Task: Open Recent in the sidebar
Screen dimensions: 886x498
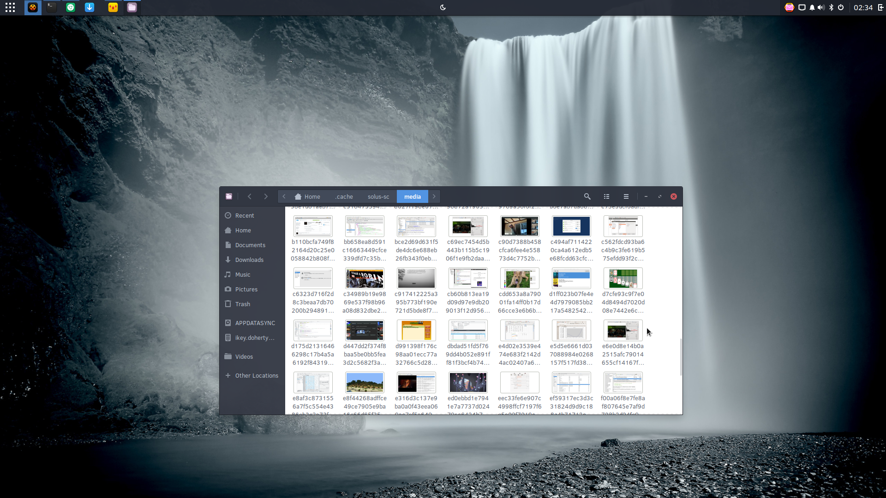Action: coord(252,215)
